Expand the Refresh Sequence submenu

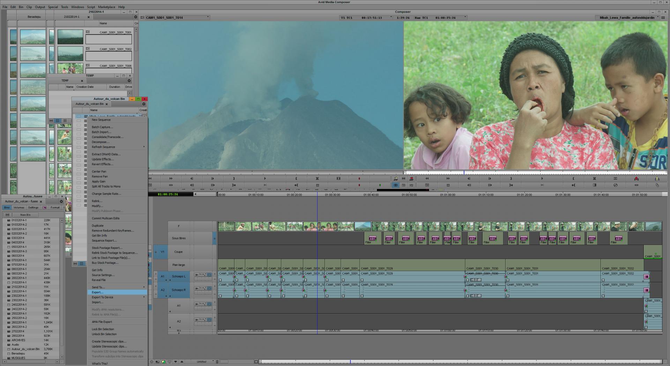117,147
